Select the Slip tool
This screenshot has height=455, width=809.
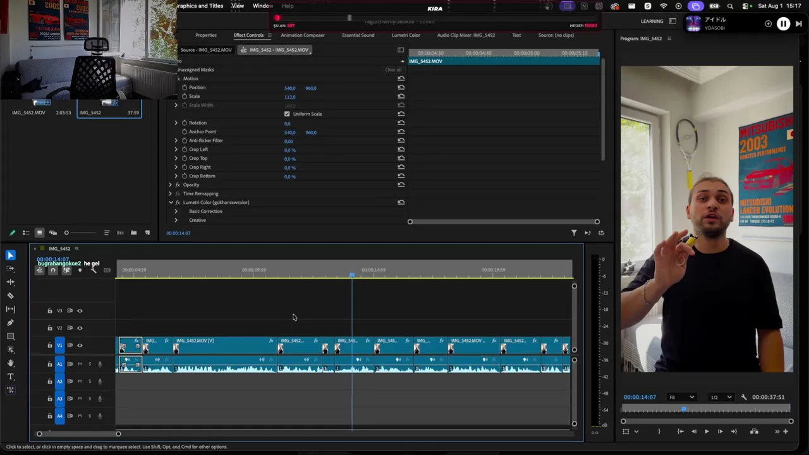pos(10,309)
